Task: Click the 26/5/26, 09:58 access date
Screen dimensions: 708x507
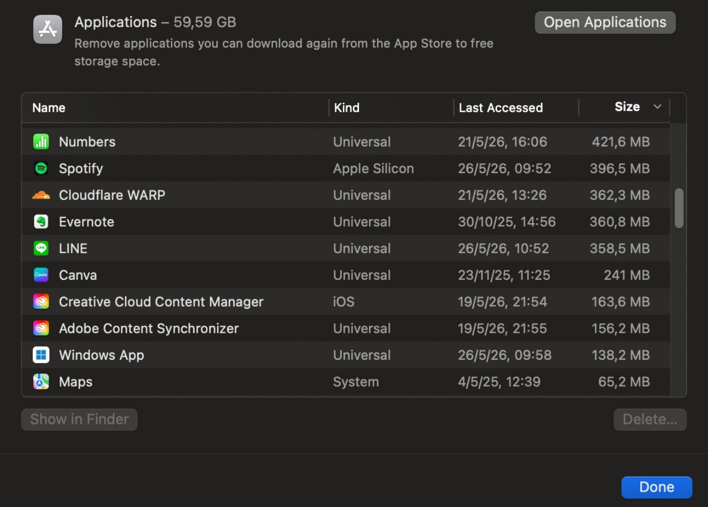Action: point(505,355)
